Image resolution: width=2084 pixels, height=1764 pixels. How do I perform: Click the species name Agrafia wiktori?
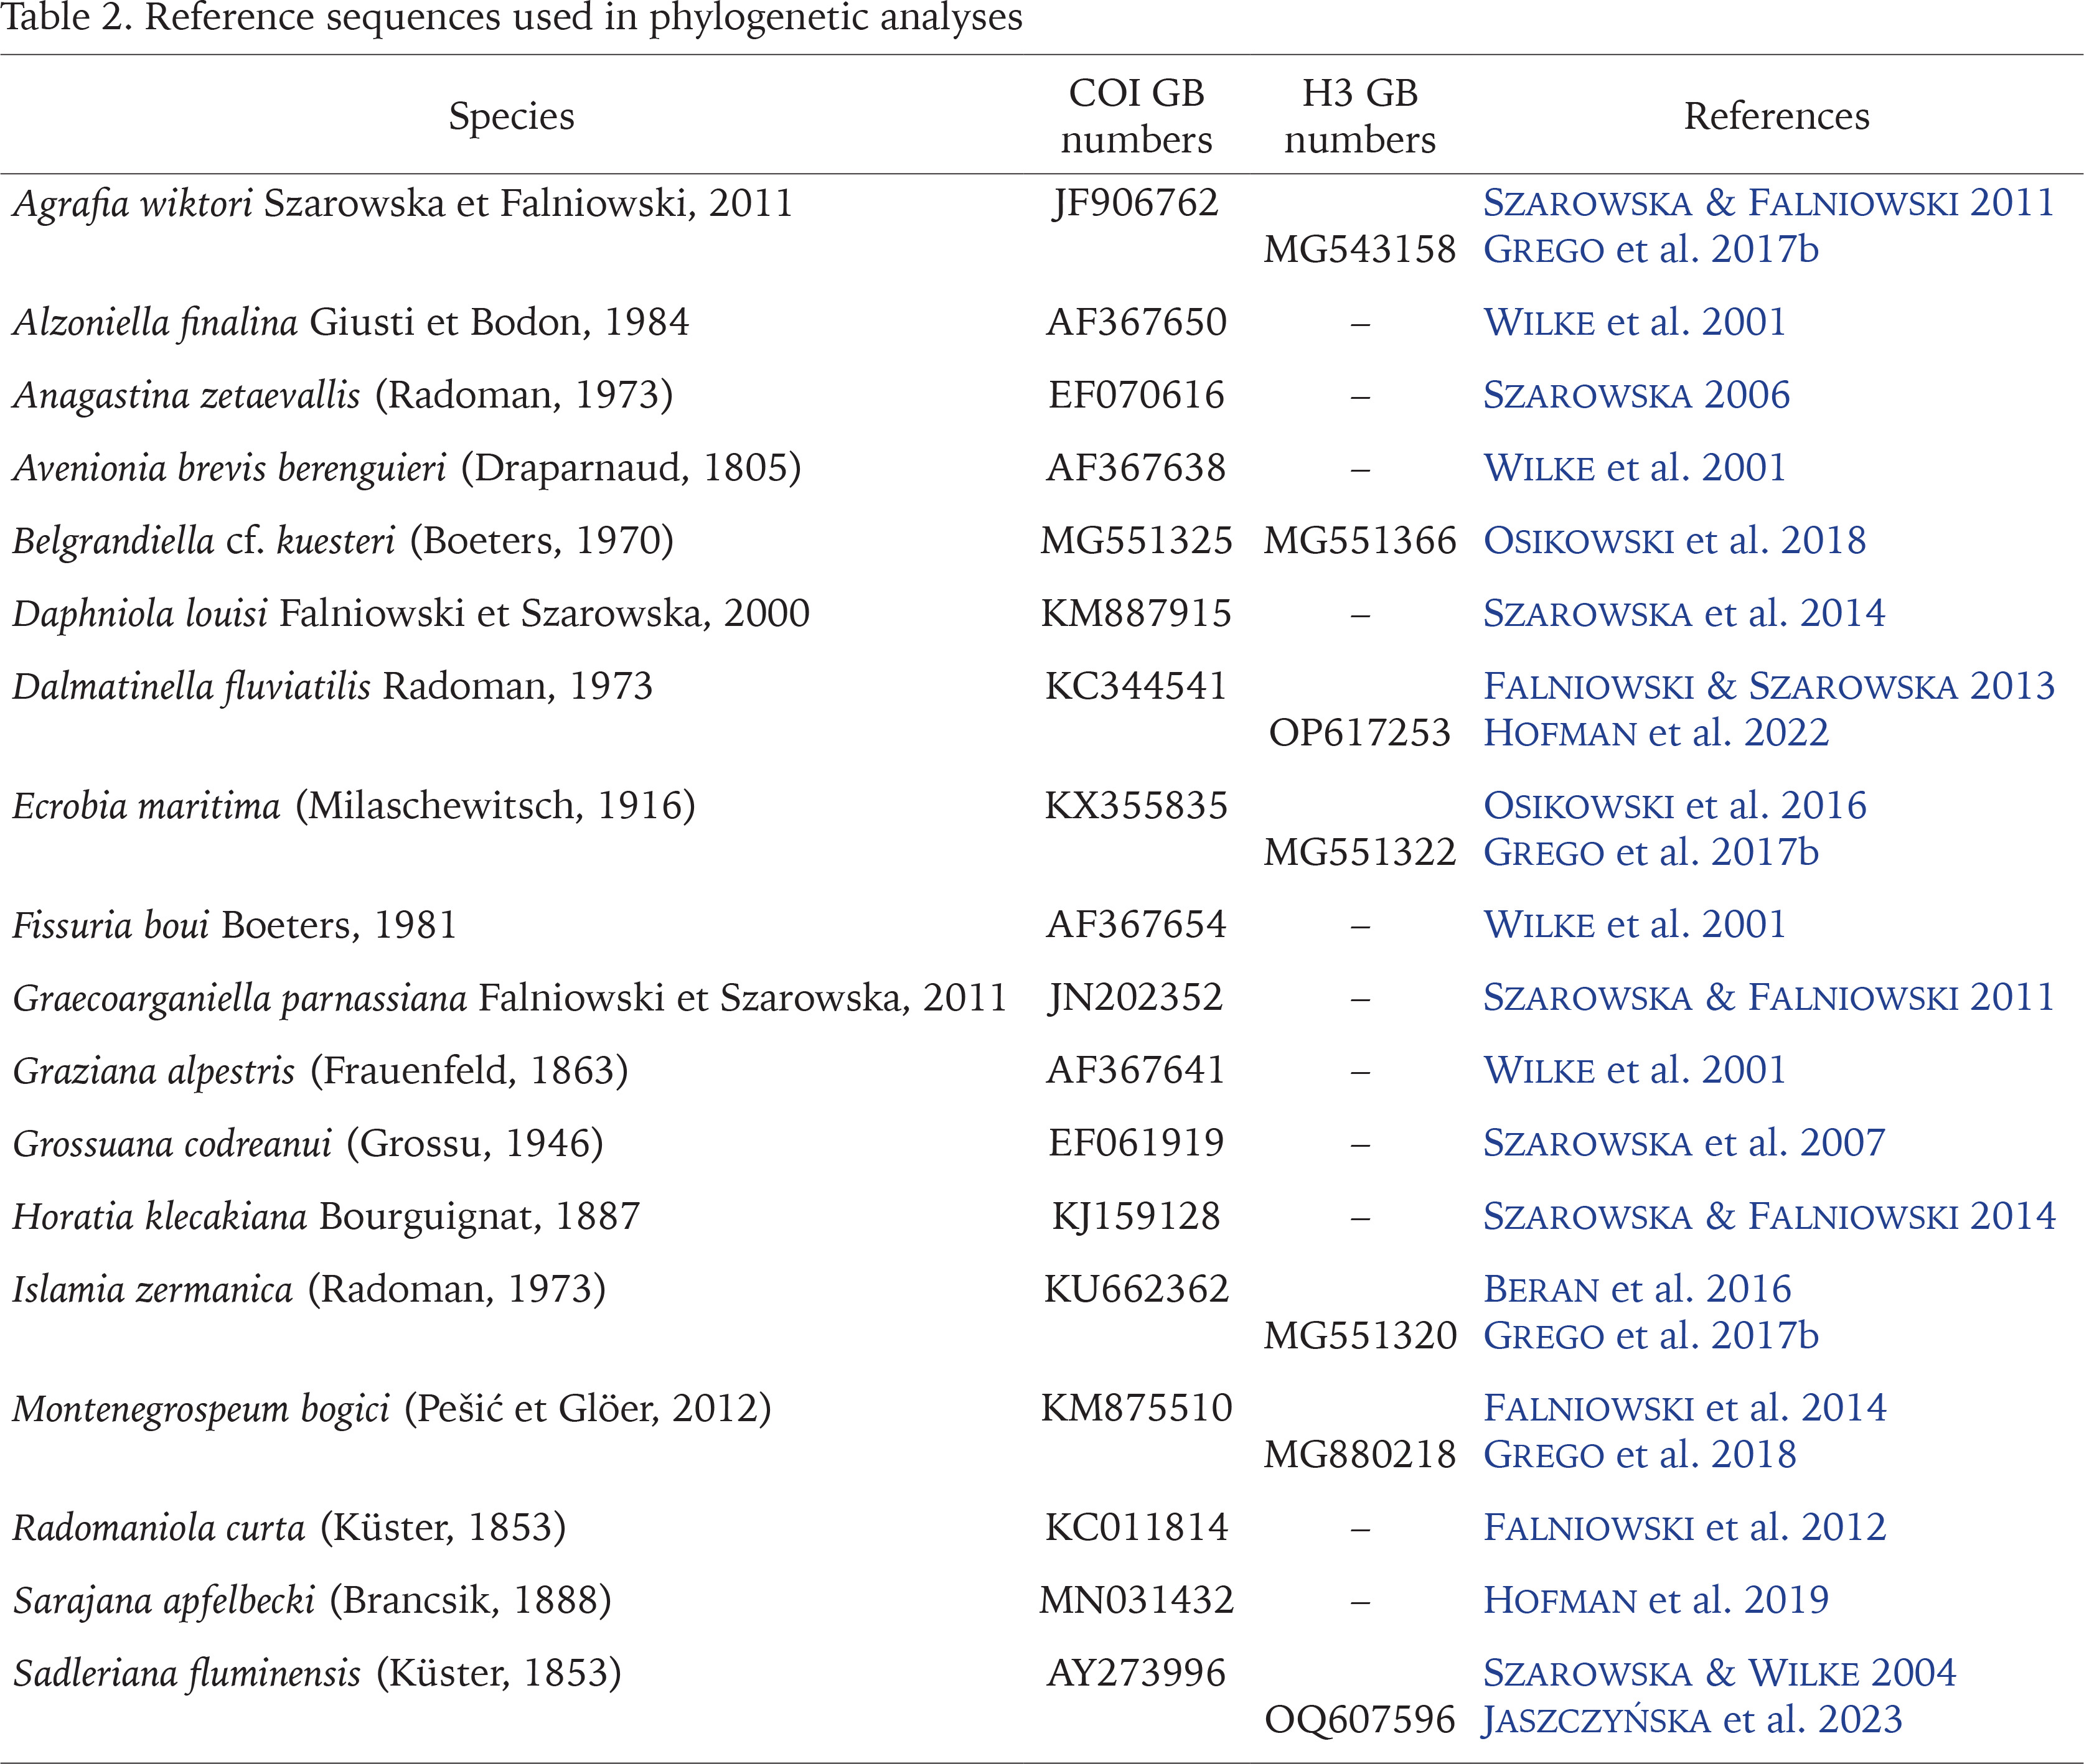(132, 204)
